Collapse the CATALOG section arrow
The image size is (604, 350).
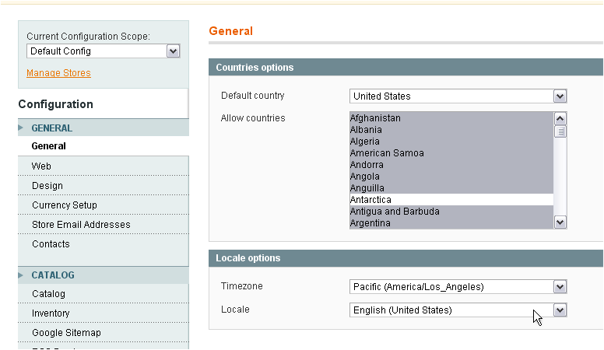(x=21, y=275)
